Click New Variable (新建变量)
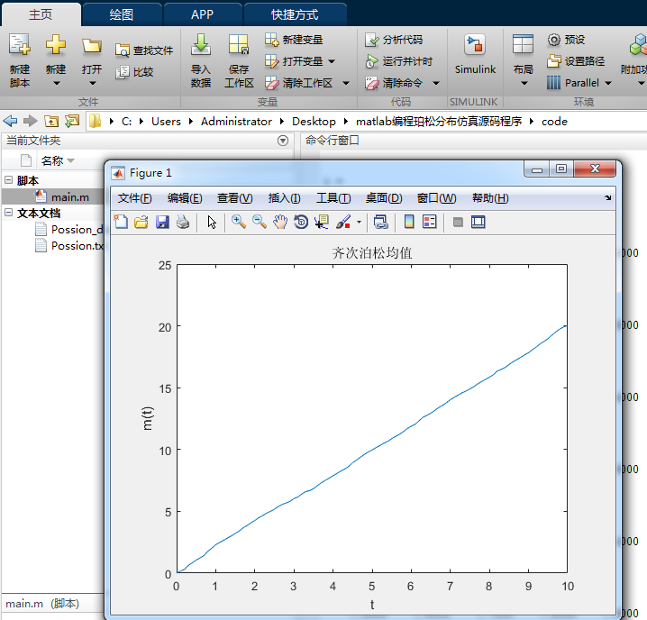This screenshot has width=647, height=620. pyautogui.click(x=294, y=40)
